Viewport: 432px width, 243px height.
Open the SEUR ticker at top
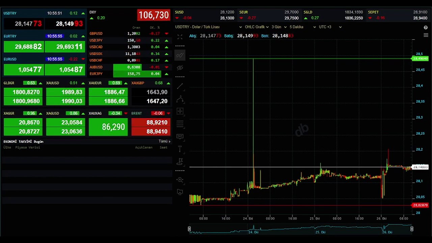[x=269, y=15]
